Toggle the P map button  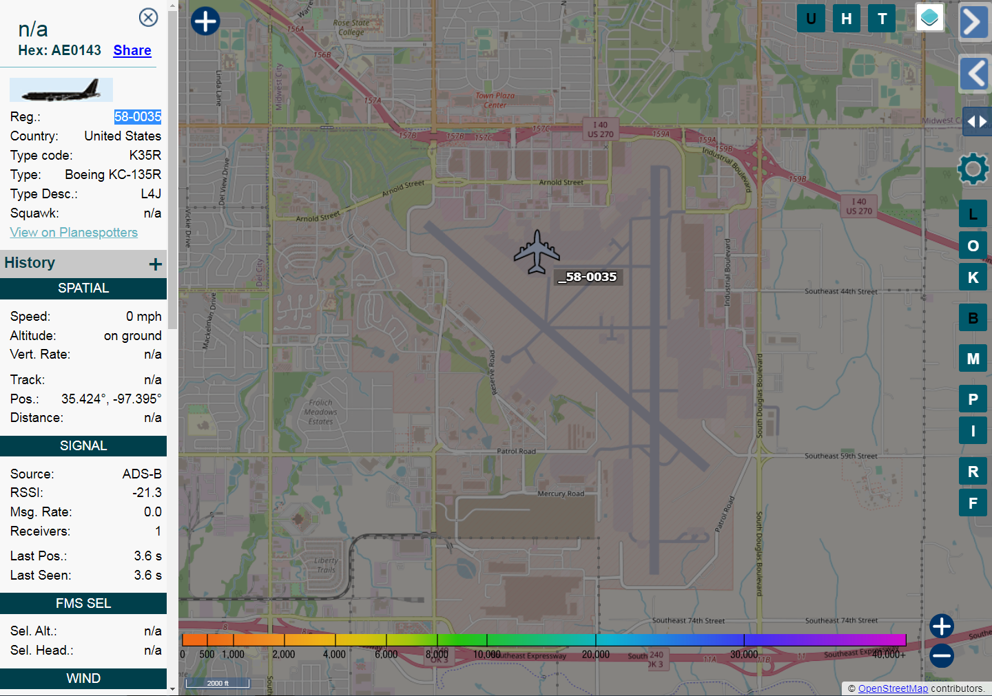pyautogui.click(x=973, y=399)
